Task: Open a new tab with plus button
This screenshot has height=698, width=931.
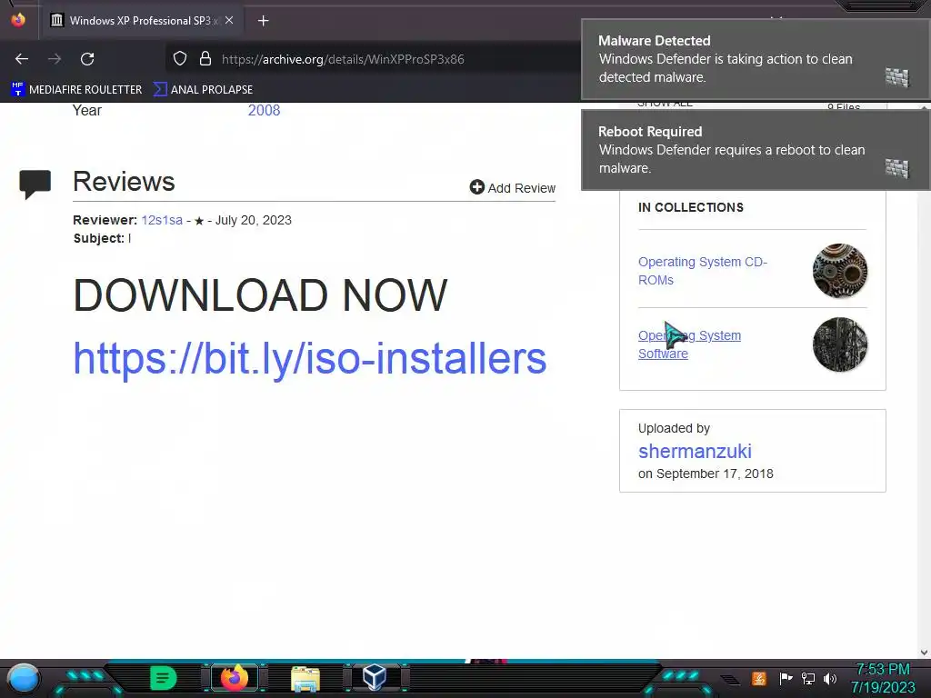Action: [263, 21]
